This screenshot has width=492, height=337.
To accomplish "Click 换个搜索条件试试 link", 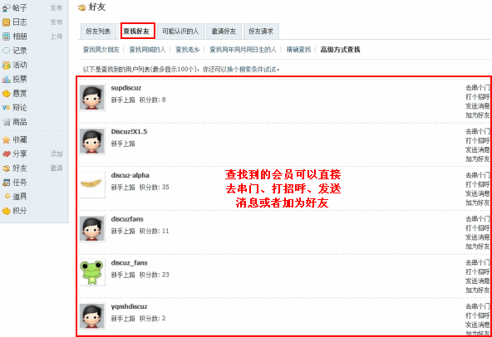I will [252, 69].
